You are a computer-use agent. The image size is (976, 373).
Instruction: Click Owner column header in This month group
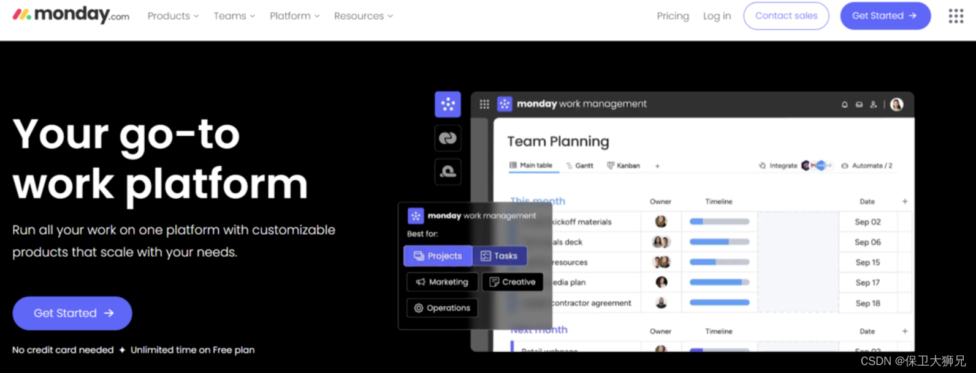660,201
